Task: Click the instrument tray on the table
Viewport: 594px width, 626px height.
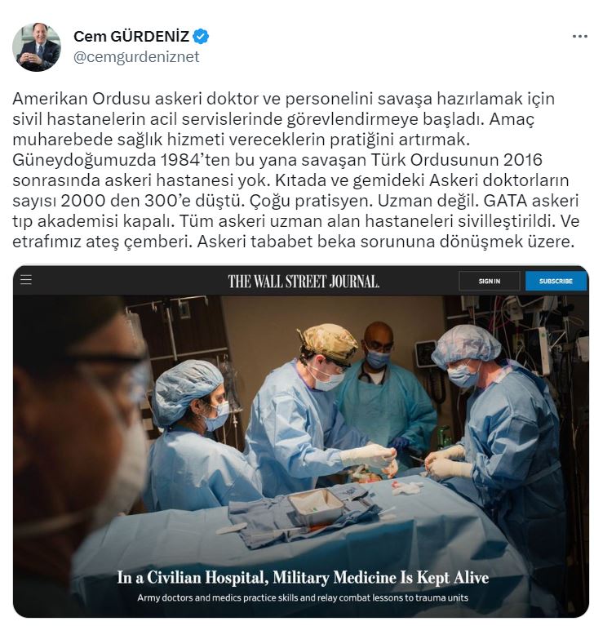Action: point(316,507)
